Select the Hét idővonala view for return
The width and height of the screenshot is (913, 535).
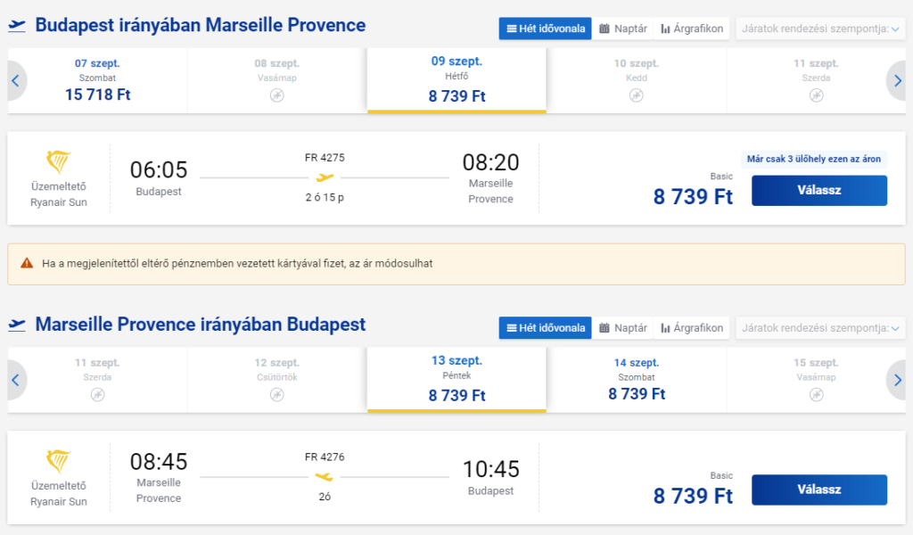pyautogui.click(x=545, y=328)
